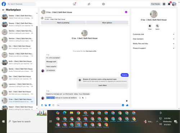Click the Windows 'Type here to search' box
The width and height of the screenshot is (180, 133).
27,121
